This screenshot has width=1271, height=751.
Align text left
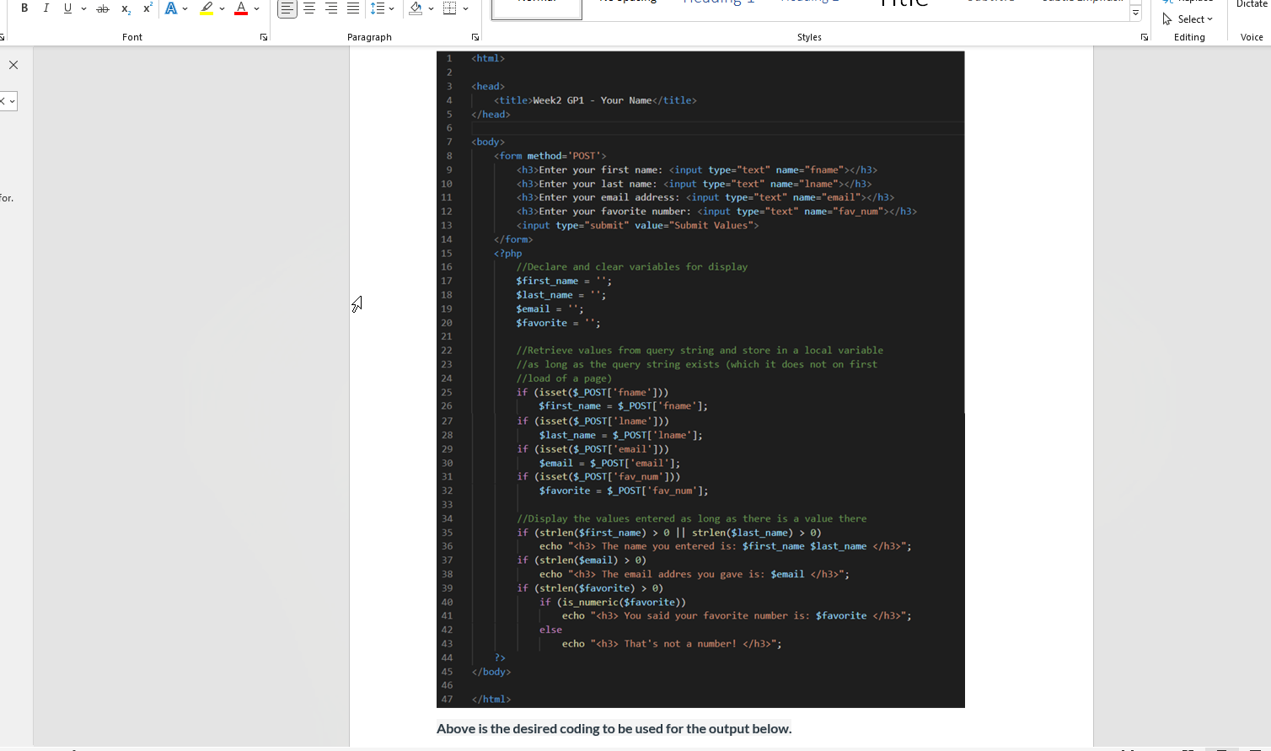(287, 8)
